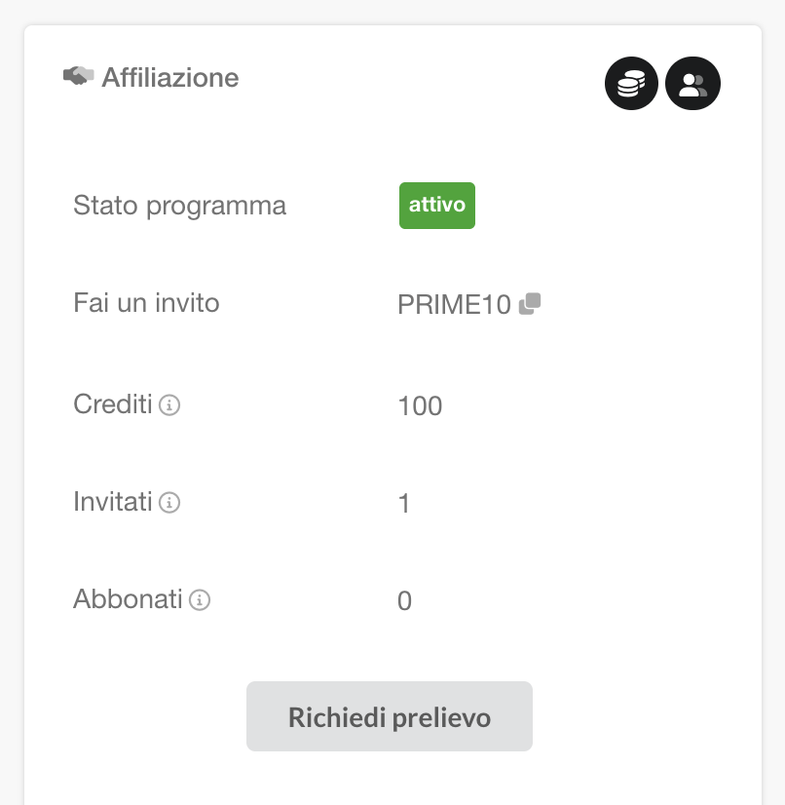The image size is (785, 805).
Task: Click the Invitati count value 1
Action: pos(404,504)
